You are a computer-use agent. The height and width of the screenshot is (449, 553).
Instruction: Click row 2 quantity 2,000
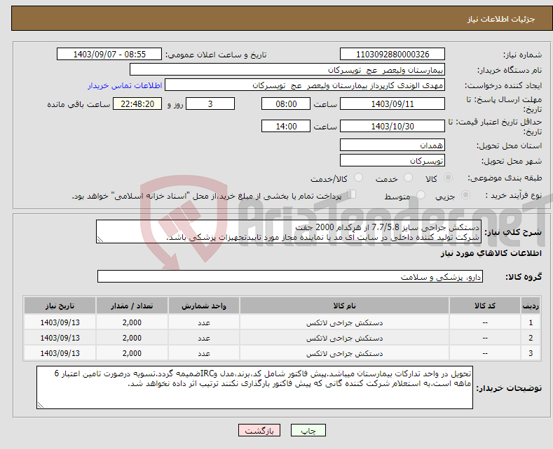pyautogui.click(x=132, y=338)
